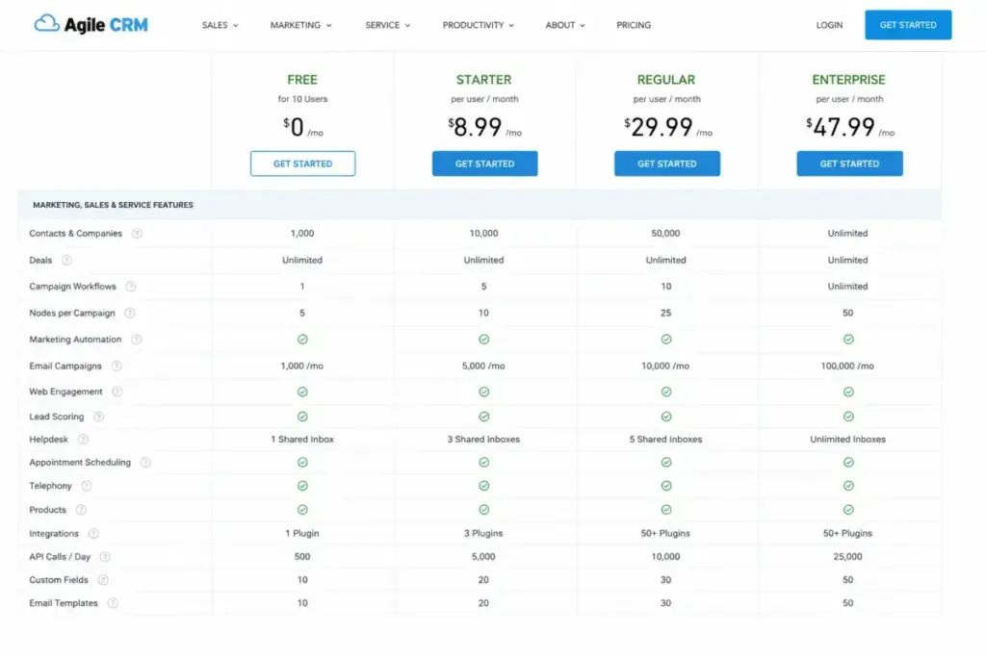986x657 pixels.
Task: Click the $8.99 price
Action: click(485, 128)
